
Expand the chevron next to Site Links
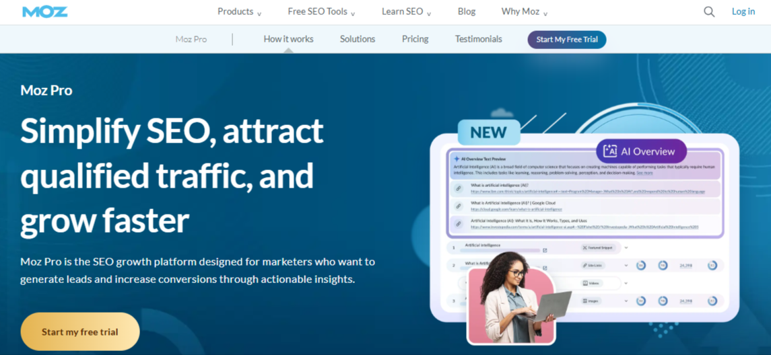point(626,266)
